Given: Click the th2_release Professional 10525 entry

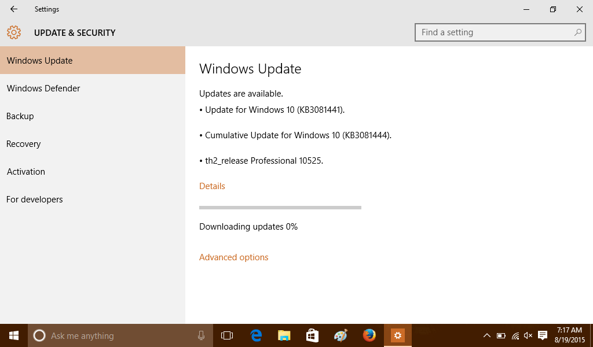Looking at the screenshot, I should (x=261, y=161).
